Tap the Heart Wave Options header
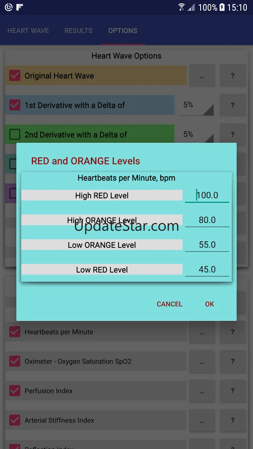The image size is (253, 449). coord(126,56)
